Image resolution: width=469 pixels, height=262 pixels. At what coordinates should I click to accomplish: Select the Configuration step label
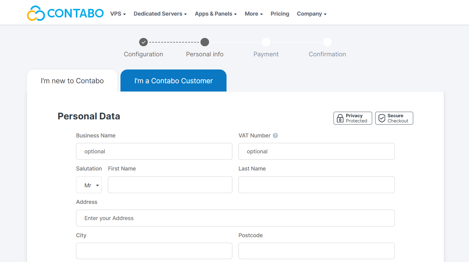143,54
